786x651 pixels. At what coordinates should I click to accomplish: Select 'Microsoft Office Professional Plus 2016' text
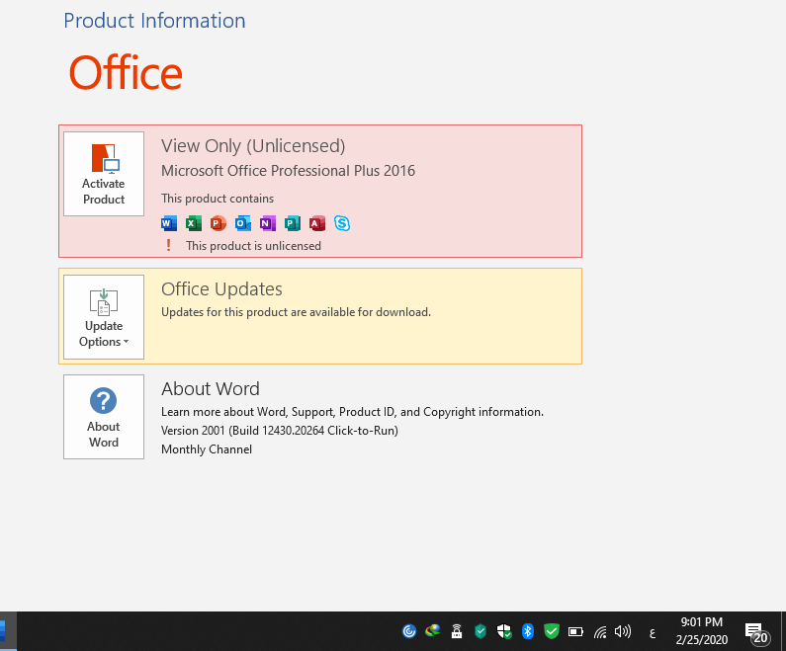click(x=289, y=171)
